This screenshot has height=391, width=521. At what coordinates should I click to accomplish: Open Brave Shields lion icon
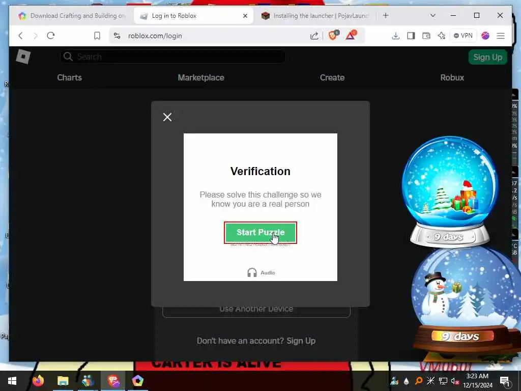[333, 35]
